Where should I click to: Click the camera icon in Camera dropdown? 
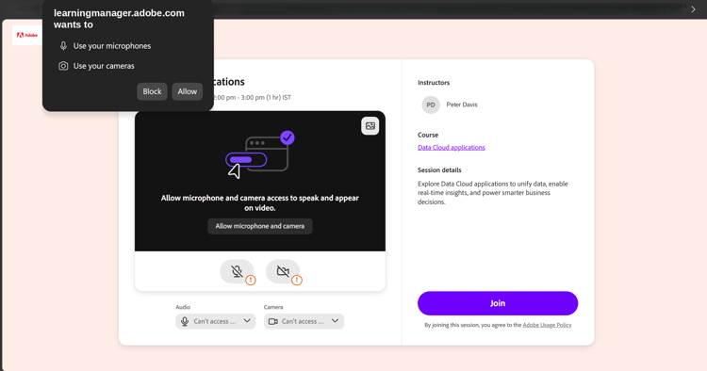point(272,321)
